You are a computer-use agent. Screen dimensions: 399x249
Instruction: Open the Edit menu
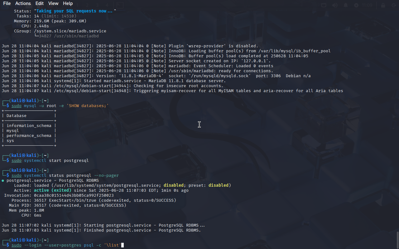pyautogui.click(x=40, y=3)
